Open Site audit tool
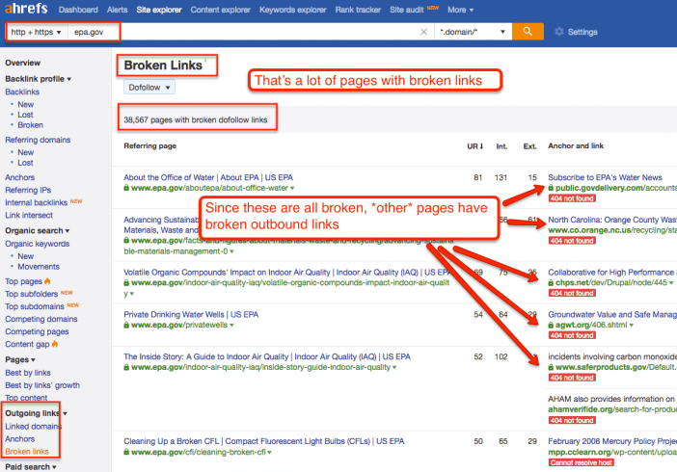 [406, 10]
